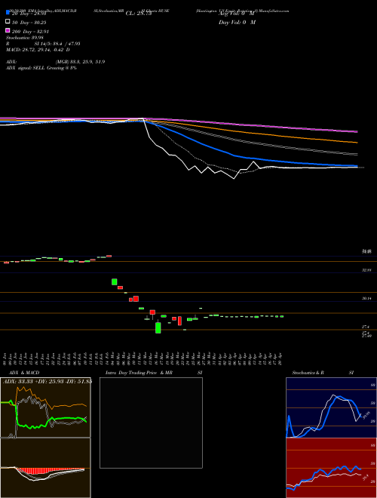The height and width of the screenshot is (498, 377).
Task: Click the blue 20 Day EMA legend swatch
Action: tap(8, 13)
